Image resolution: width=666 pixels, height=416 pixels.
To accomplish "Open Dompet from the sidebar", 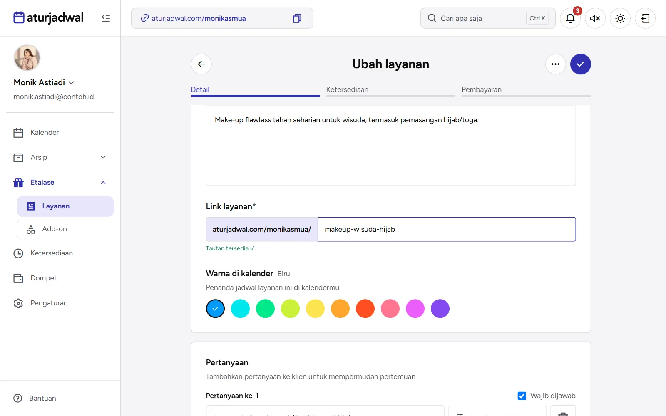I will point(60,278).
